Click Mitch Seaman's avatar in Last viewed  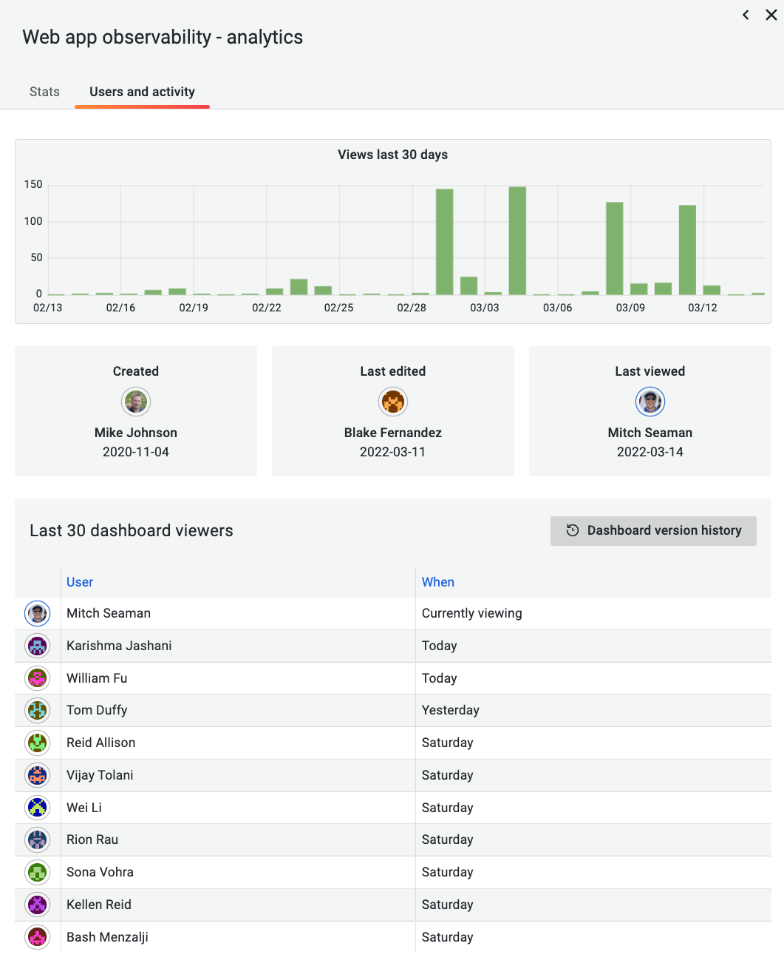(x=650, y=402)
